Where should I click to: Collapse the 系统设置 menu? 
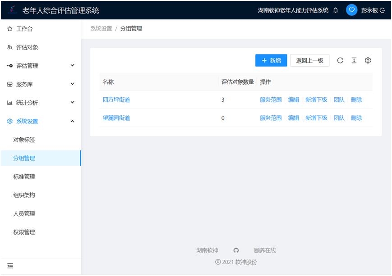41,121
